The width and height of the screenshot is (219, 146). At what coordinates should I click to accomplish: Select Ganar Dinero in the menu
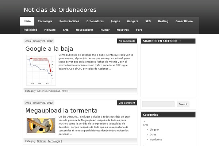[184, 21]
